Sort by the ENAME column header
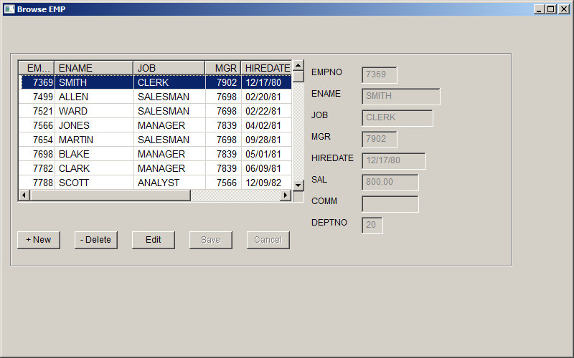This screenshot has height=358, width=574. point(93,67)
